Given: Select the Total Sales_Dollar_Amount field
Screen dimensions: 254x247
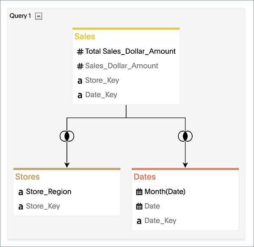Looking at the screenshot, I should [130, 52].
